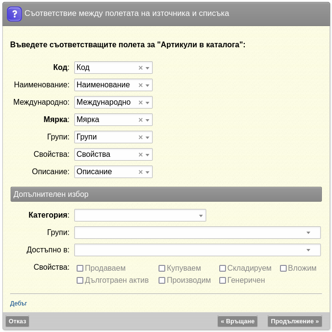Screen dimensions: 332x332
Task: Check the Складируем option
Action: [223, 268]
